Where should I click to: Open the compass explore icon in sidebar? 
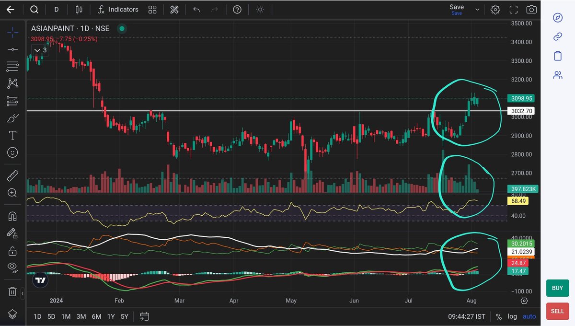(x=557, y=18)
